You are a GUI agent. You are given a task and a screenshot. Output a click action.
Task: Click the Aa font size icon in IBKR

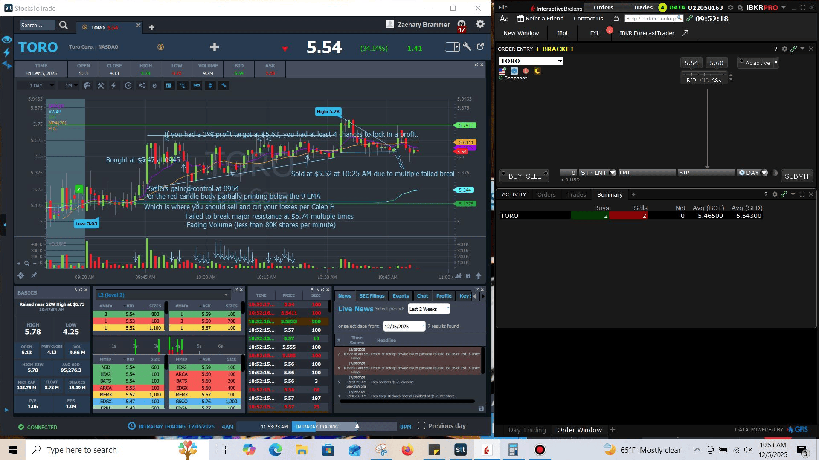coord(504,18)
